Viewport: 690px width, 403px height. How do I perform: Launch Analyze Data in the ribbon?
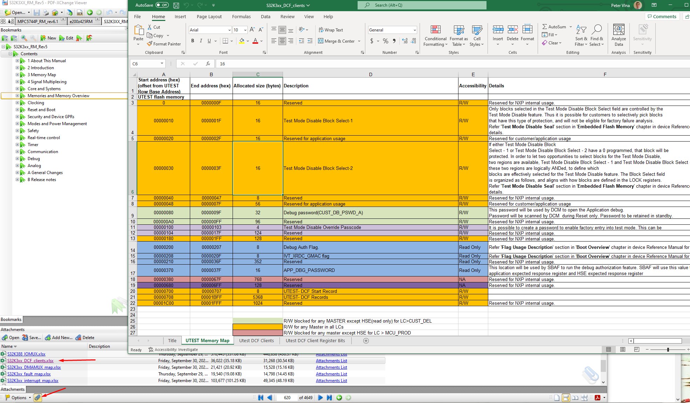[619, 35]
